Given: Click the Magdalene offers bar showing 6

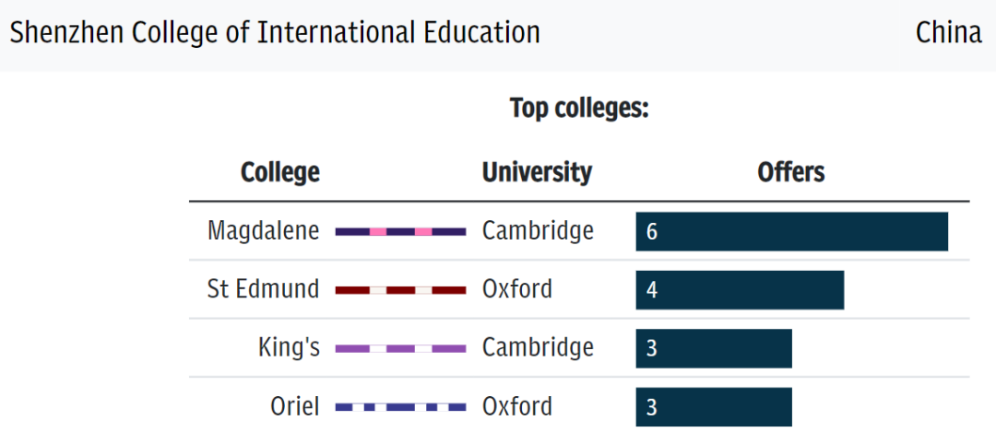Looking at the screenshot, I should tap(791, 231).
